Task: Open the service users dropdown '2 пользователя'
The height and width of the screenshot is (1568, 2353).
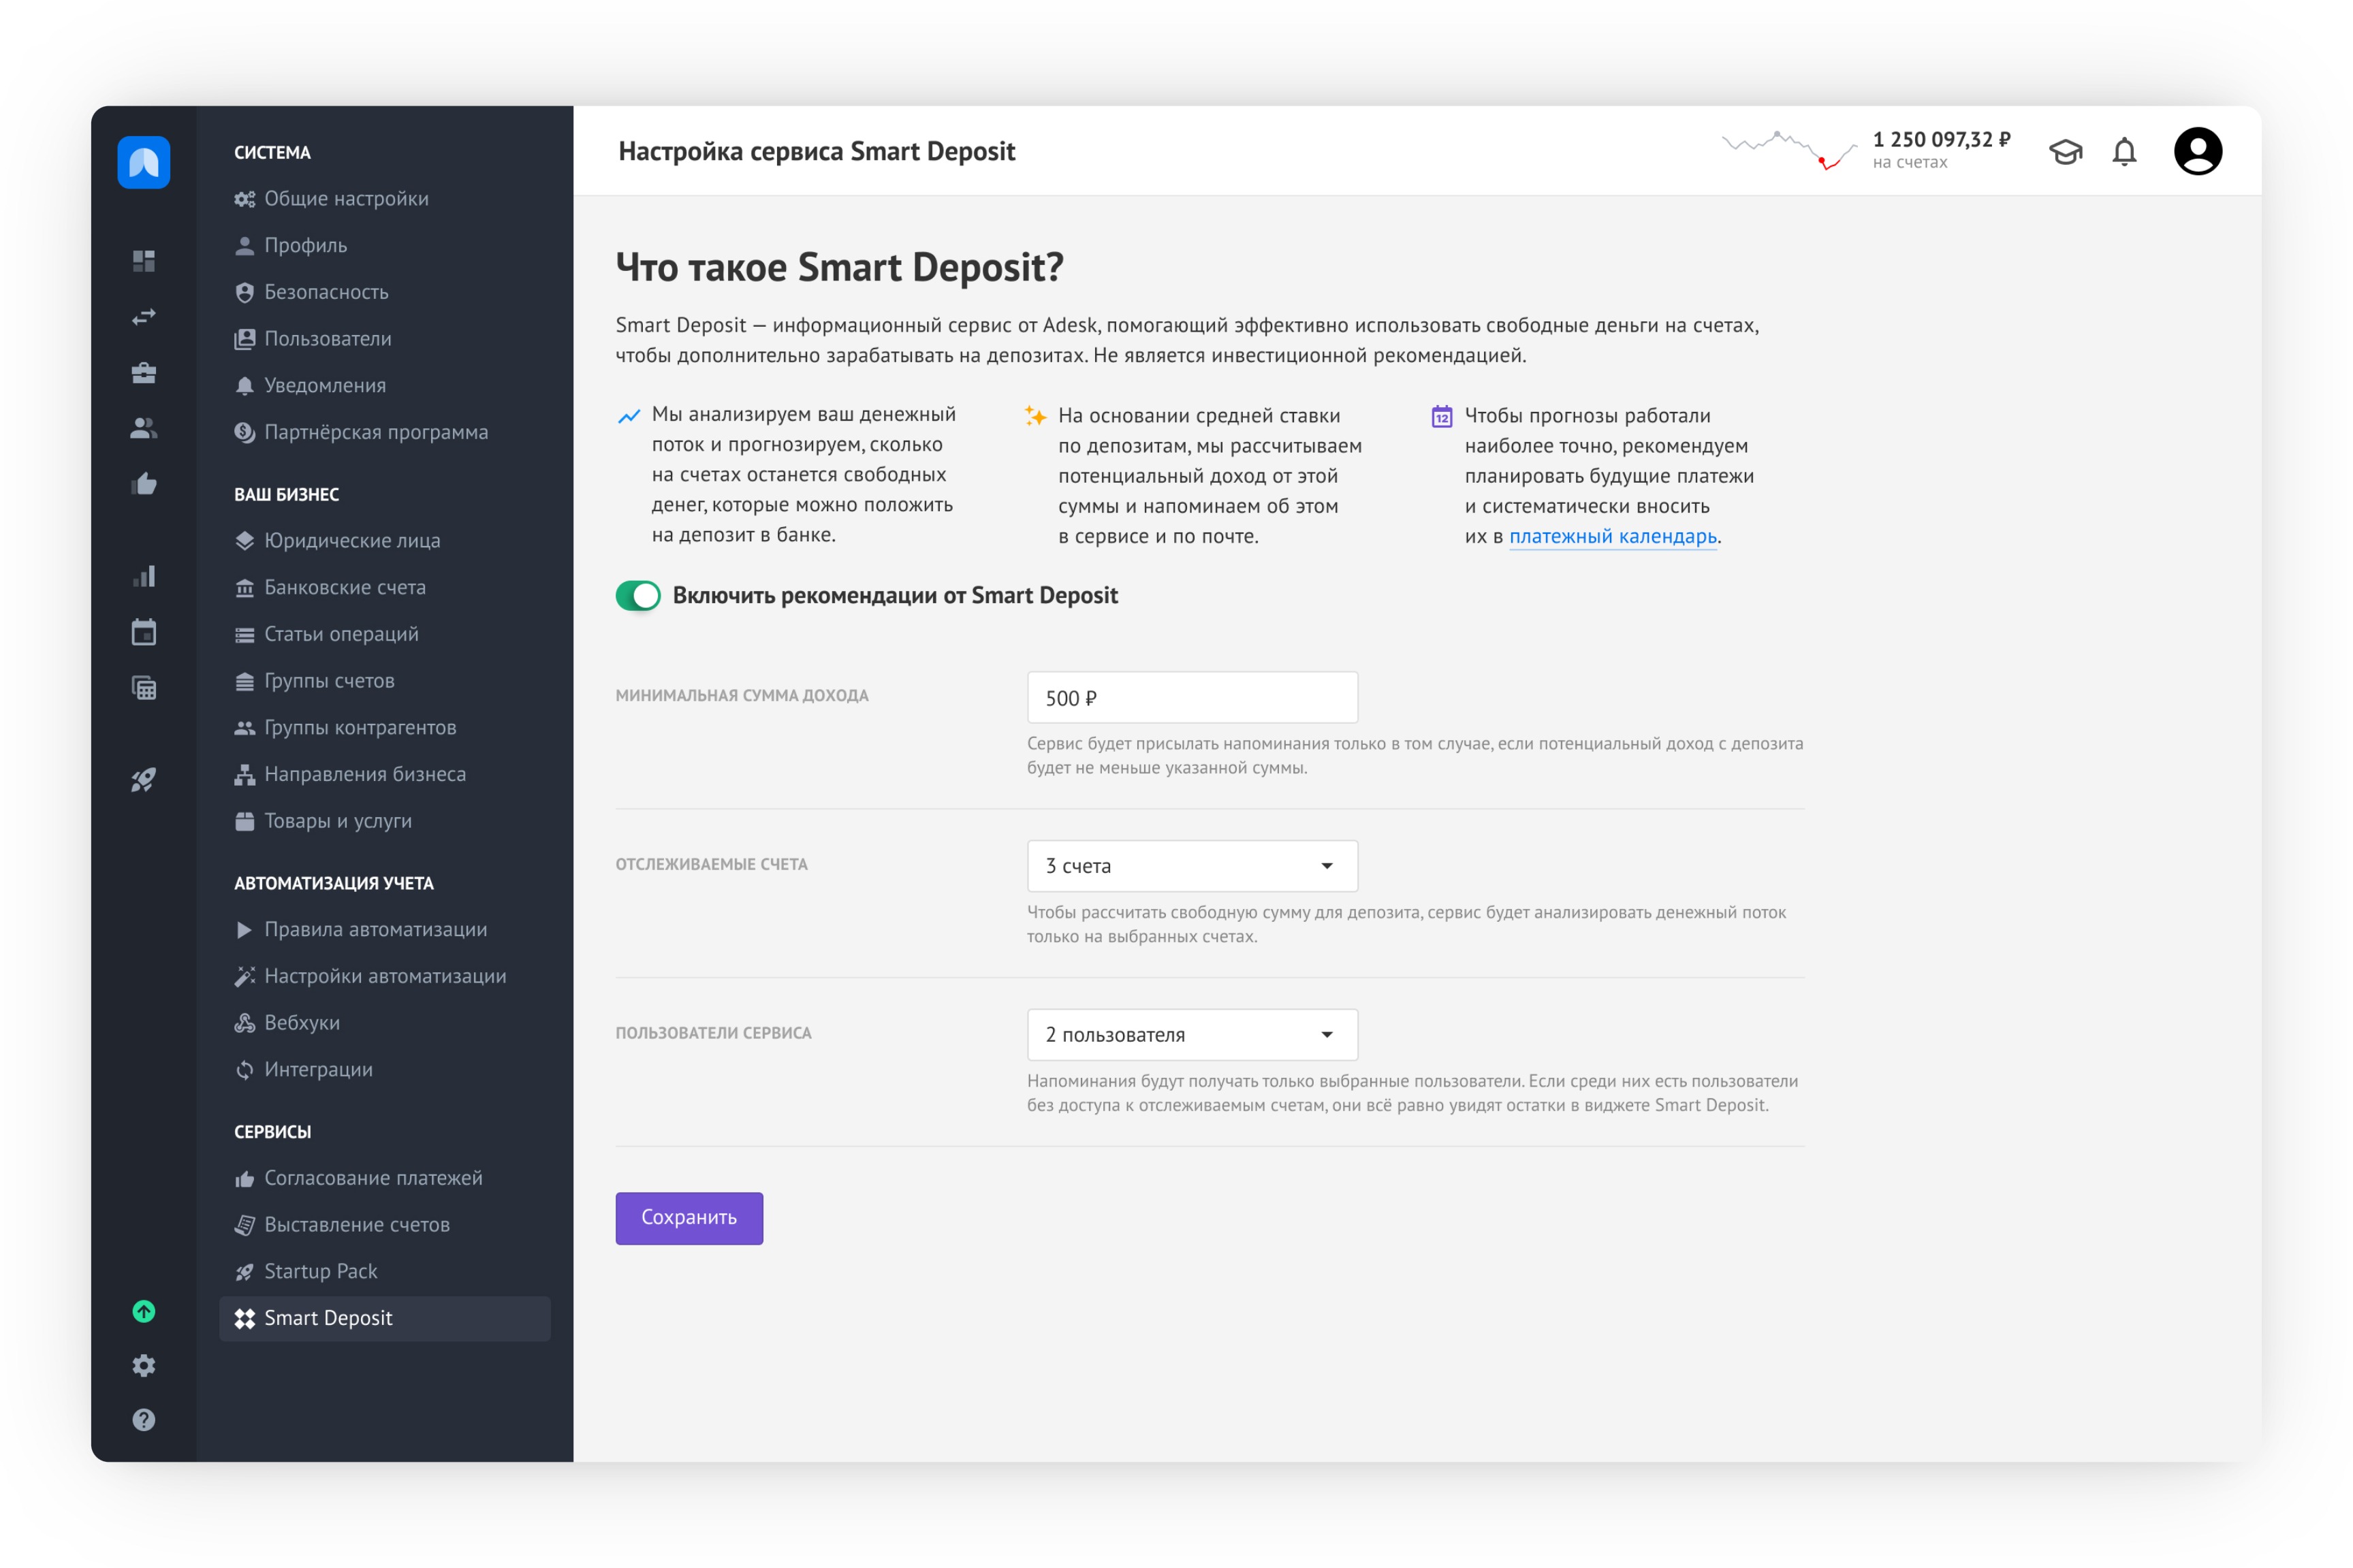Action: 1192,1035
